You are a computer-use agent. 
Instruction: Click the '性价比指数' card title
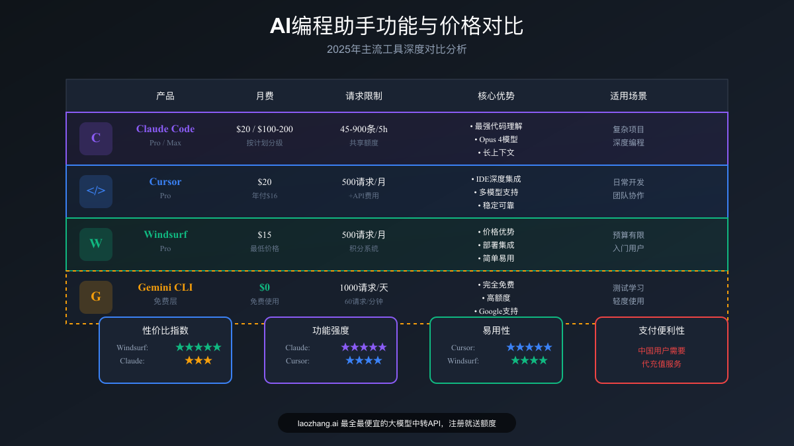click(165, 330)
